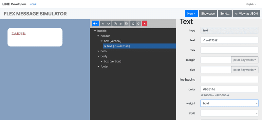Focus the size value input
The height and width of the screenshot is (120, 262).
pos(216,70)
